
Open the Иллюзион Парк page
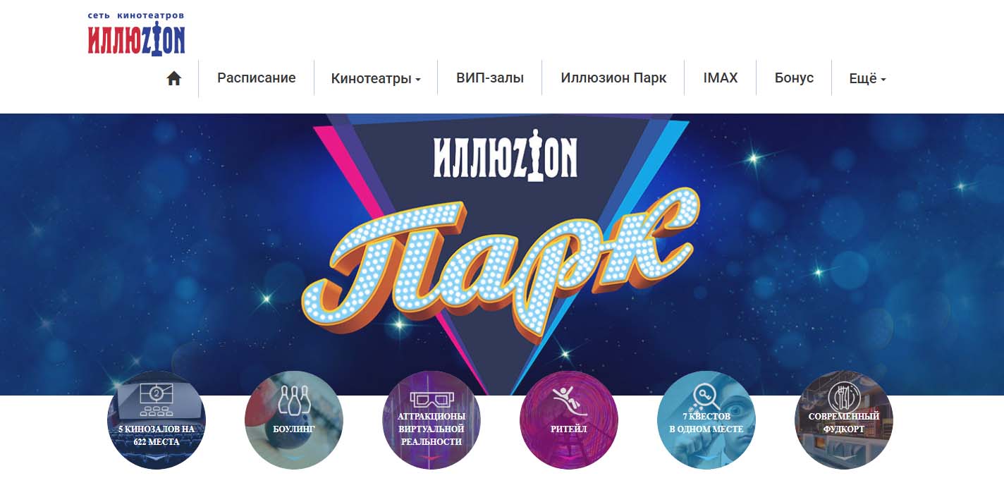613,78
